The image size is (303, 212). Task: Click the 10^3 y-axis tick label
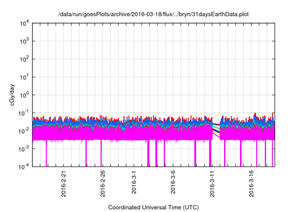tap(24, 41)
